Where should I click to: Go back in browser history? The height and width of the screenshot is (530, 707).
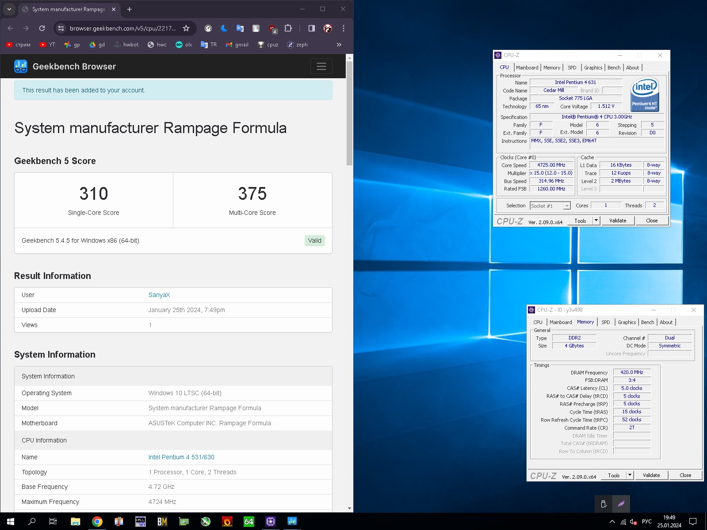[11, 28]
